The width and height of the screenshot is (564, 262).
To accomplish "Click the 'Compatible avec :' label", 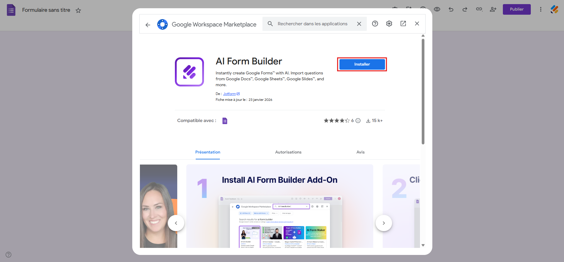I will (197, 121).
